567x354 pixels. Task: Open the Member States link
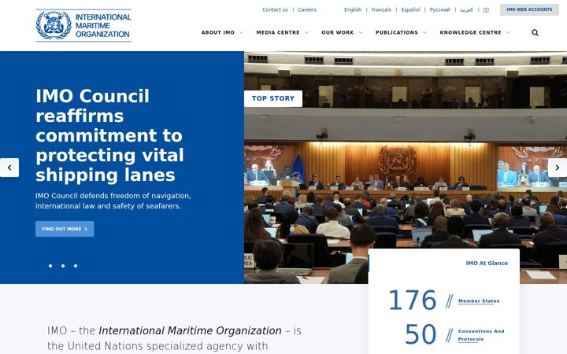pos(479,301)
